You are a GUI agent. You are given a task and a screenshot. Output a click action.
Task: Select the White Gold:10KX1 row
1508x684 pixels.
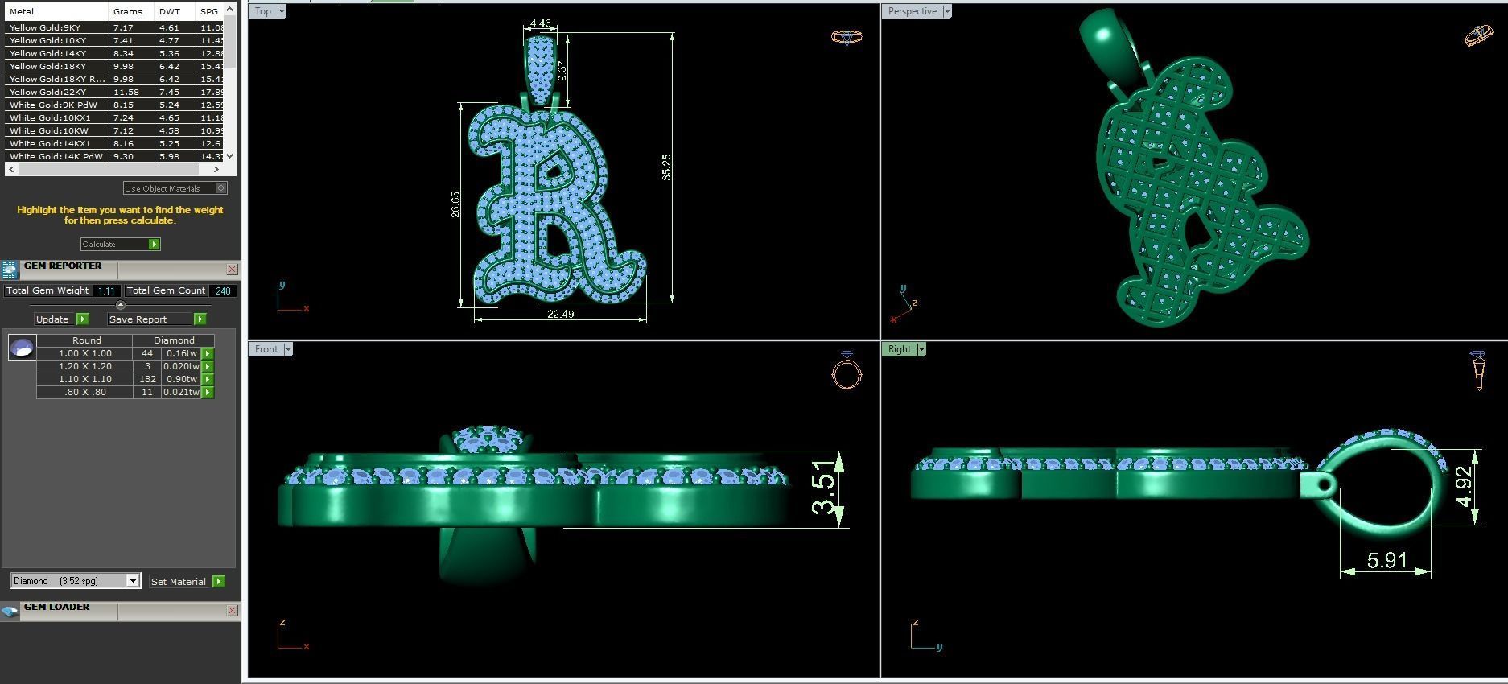(x=114, y=117)
